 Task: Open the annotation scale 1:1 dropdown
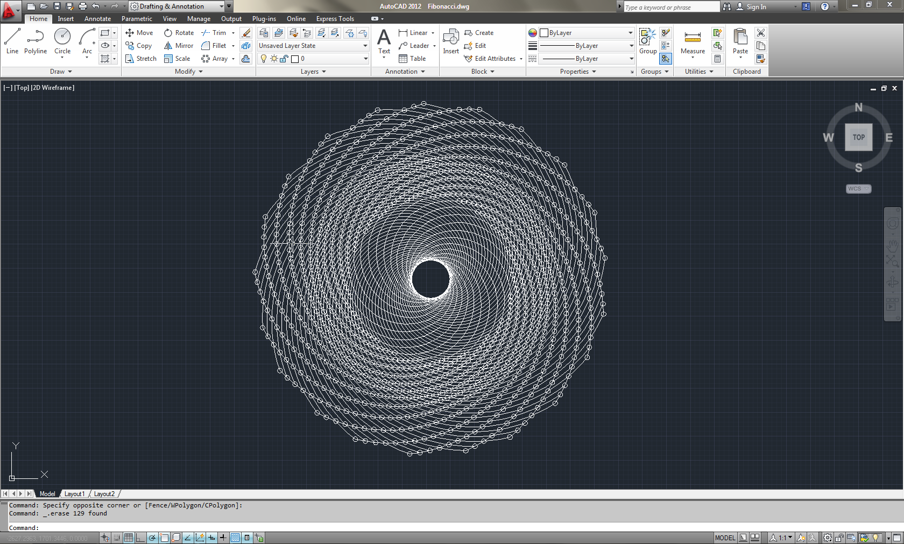coord(781,538)
